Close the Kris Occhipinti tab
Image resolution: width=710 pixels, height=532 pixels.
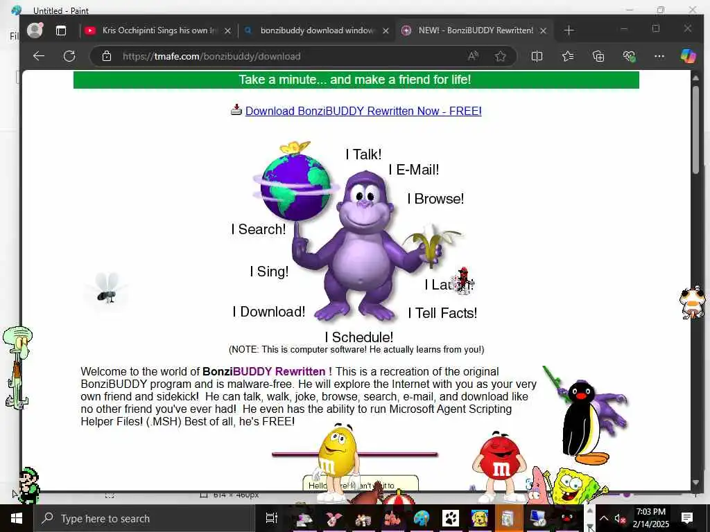pos(227,30)
